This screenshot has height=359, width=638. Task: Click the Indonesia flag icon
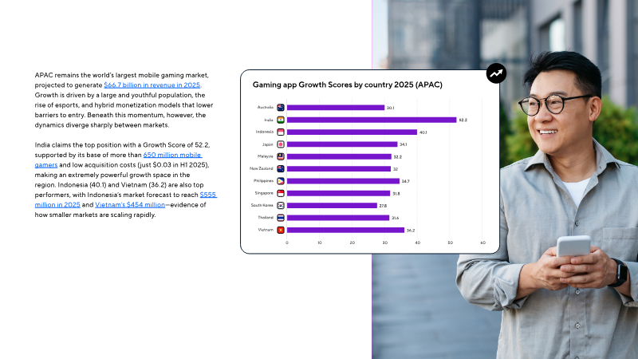click(x=281, y=132)
